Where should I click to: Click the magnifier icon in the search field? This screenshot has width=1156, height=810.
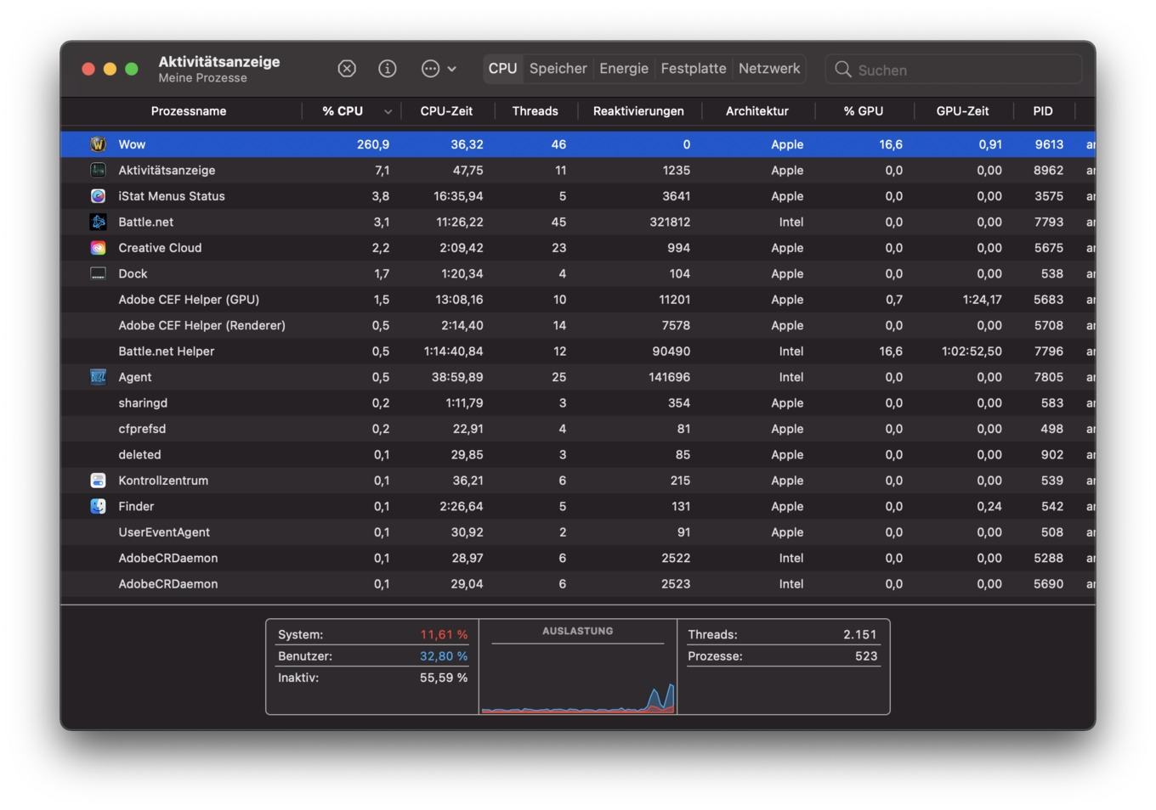point(843,70)
